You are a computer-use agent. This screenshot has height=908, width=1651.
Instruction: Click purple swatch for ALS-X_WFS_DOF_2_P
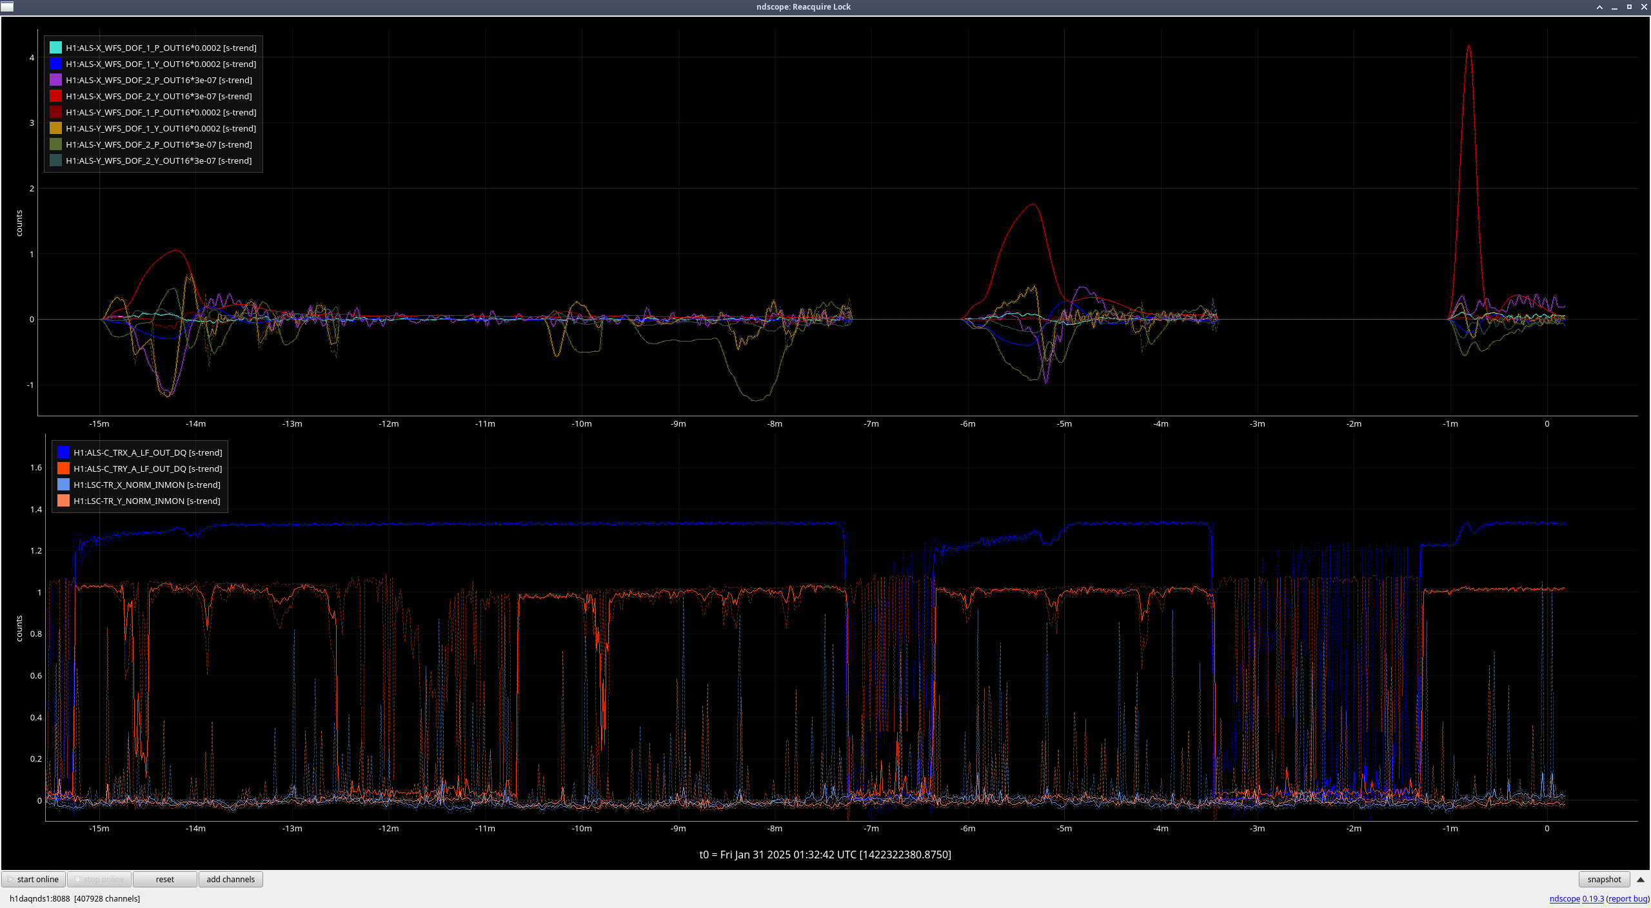55,80
